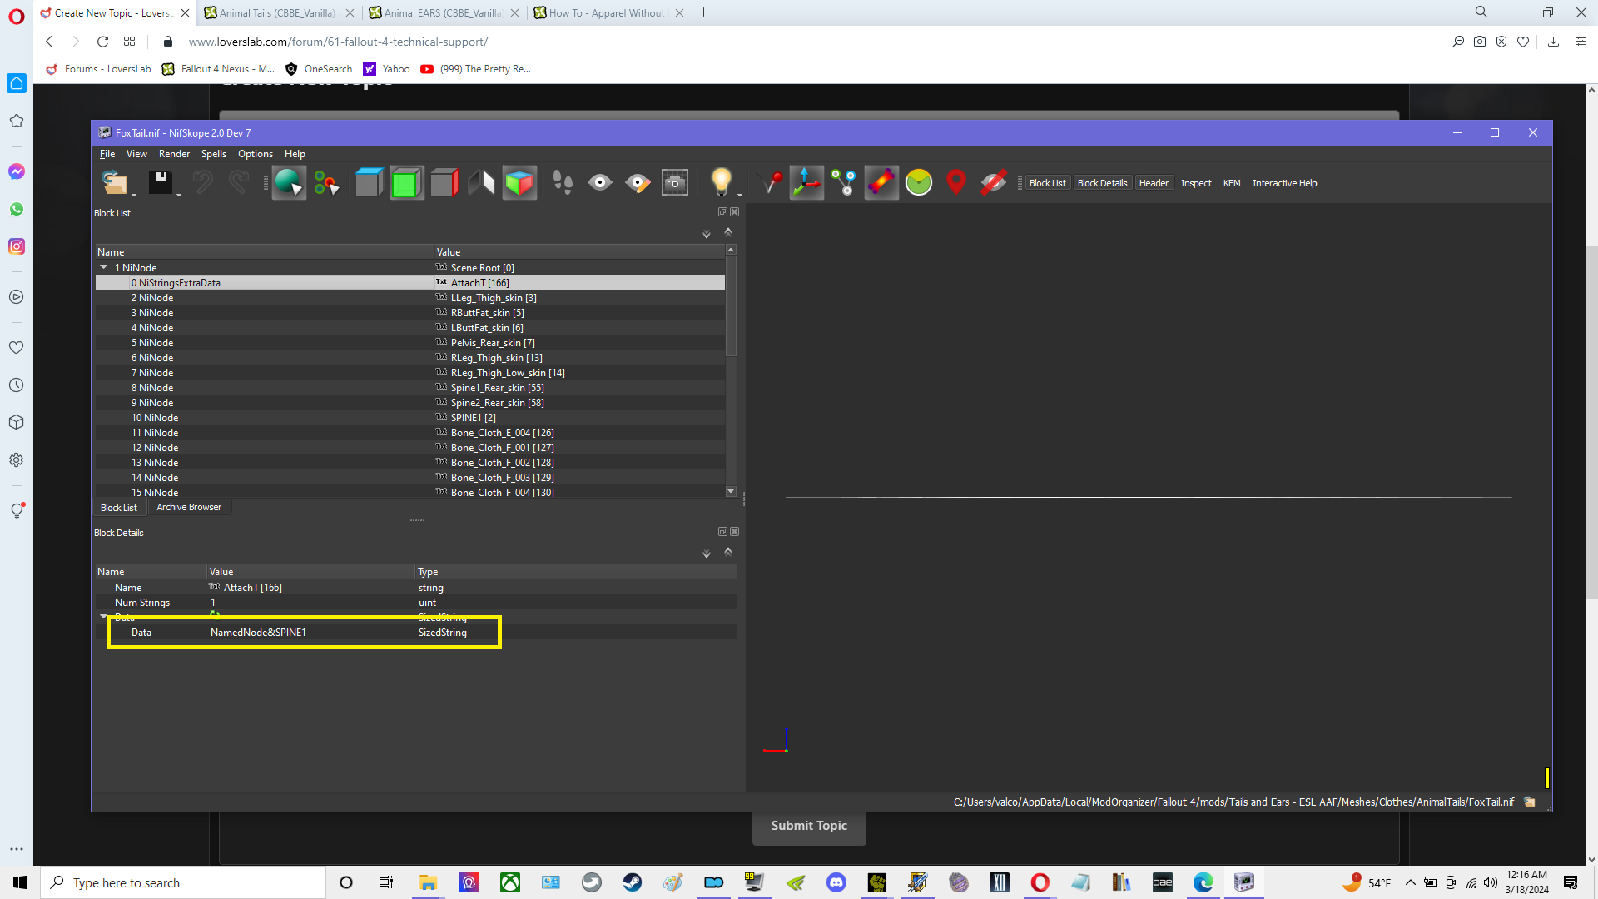Click the lighting lightbulb icon
The width and height of the screenshot is (1598, 899).
click(x=721, y=182)
